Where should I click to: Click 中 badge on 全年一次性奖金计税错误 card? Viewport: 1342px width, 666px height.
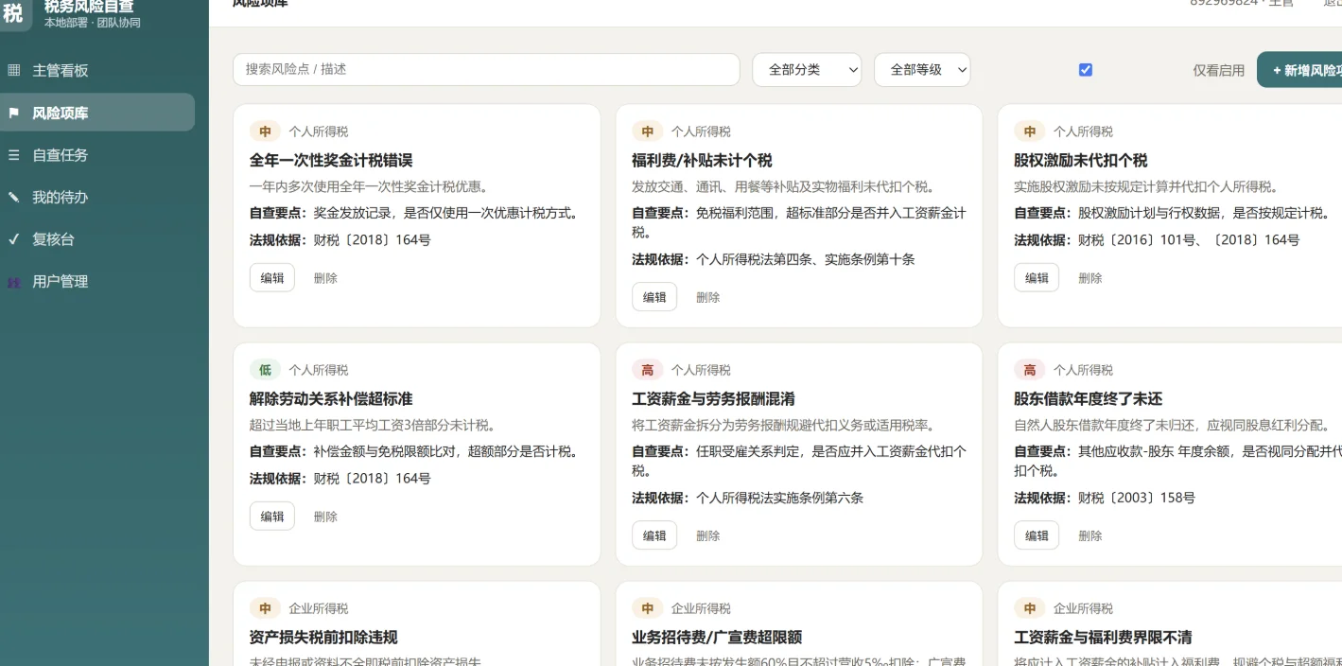[266, 131]
